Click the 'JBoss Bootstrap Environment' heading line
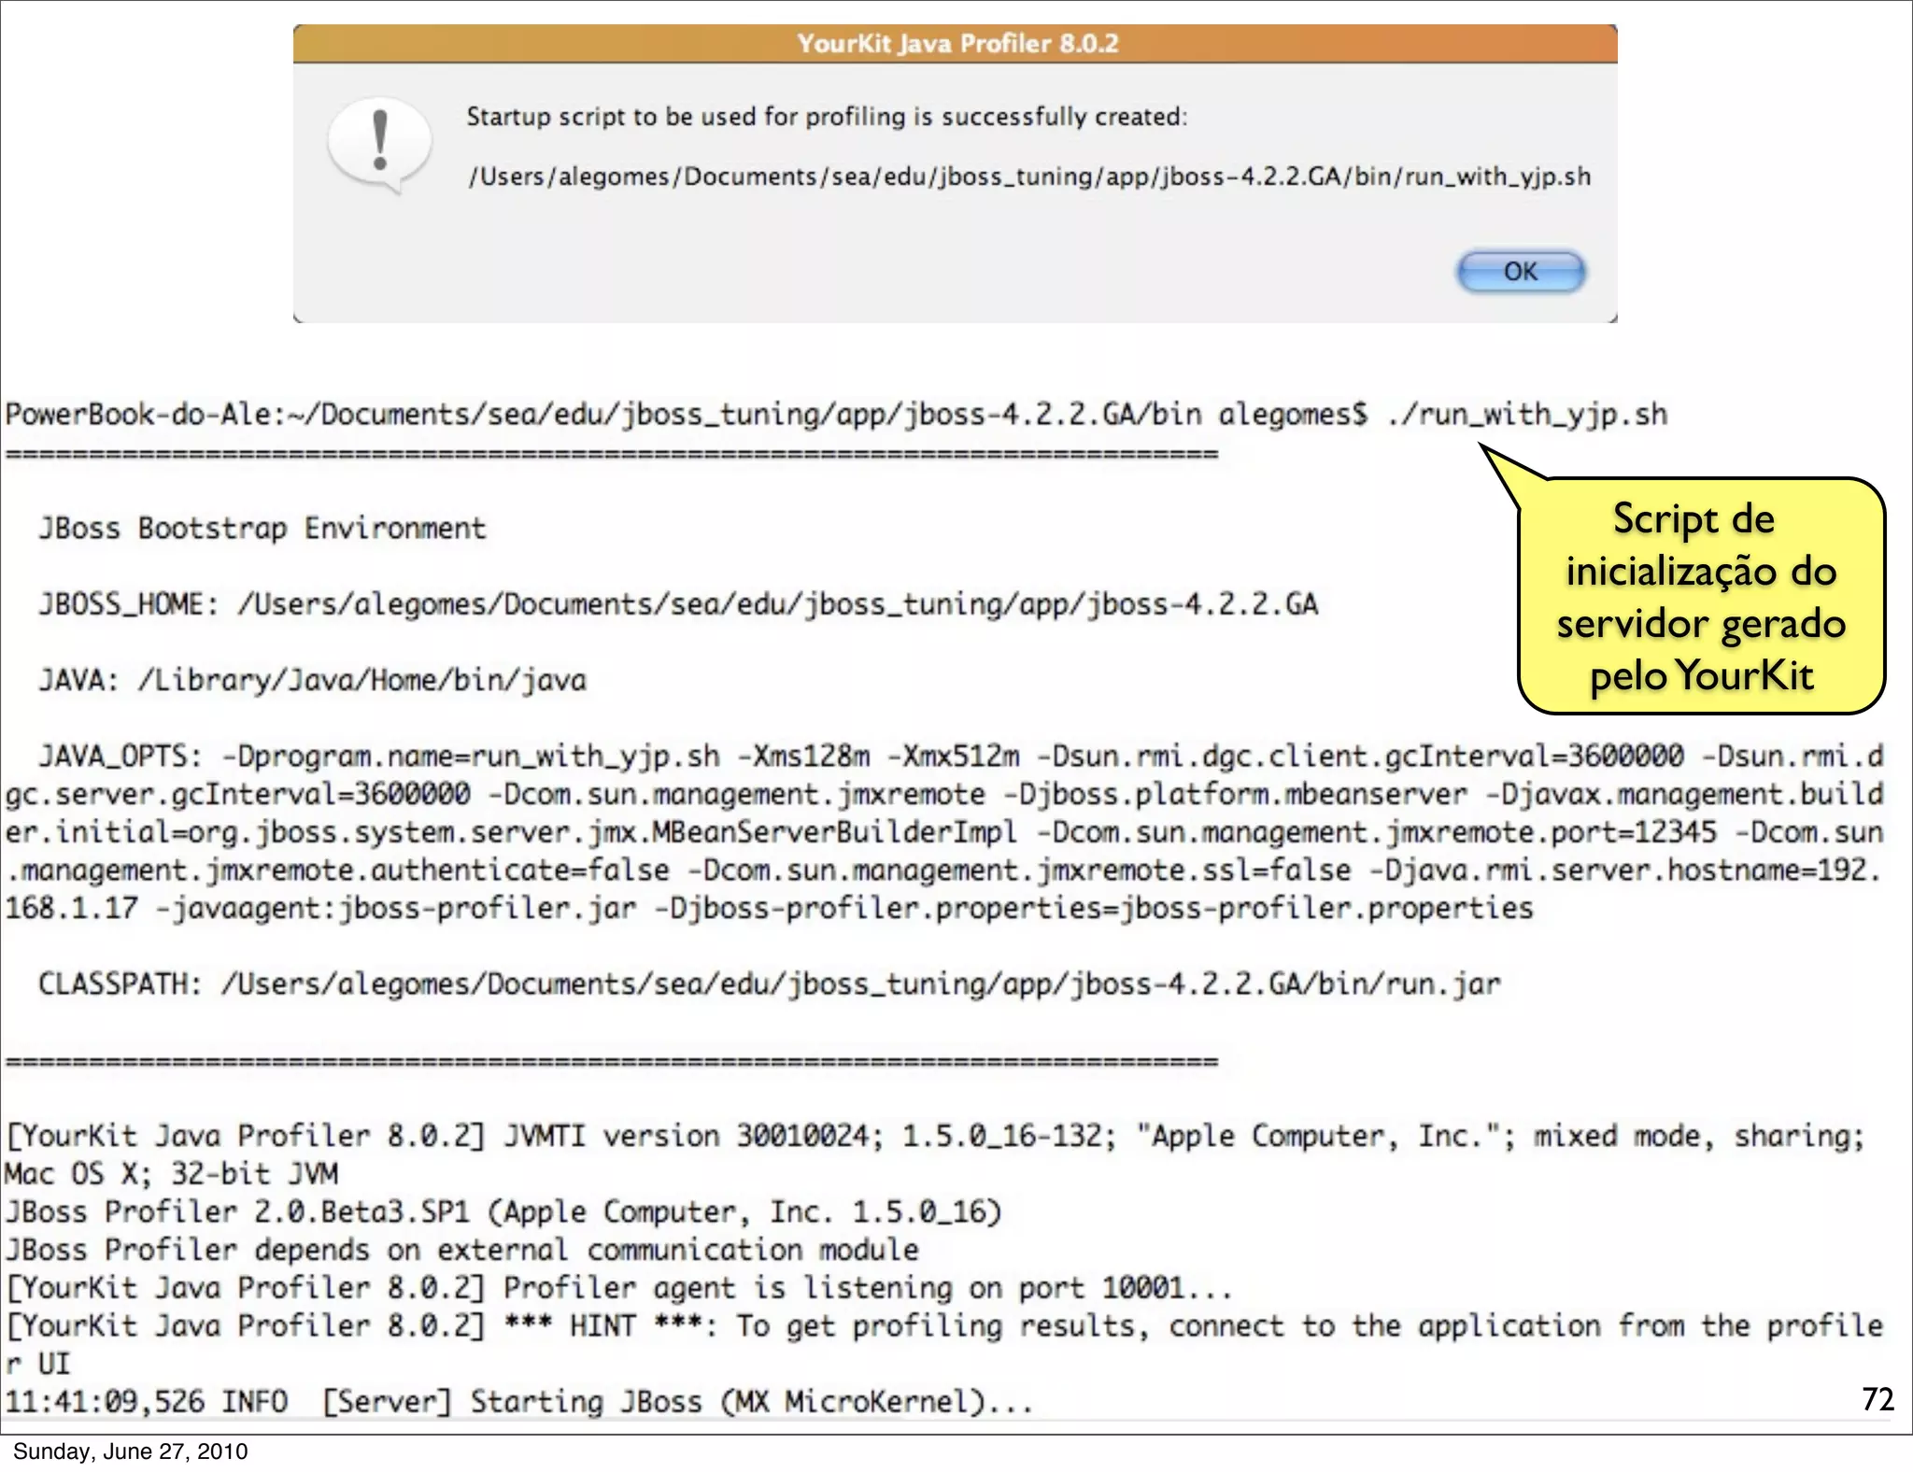 [262, 529]
